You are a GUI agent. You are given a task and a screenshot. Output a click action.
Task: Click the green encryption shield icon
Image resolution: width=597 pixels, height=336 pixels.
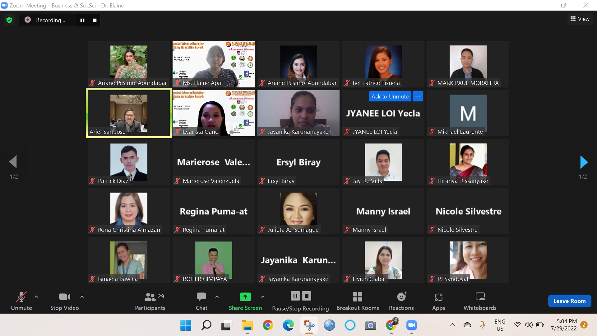pos(9,20)
